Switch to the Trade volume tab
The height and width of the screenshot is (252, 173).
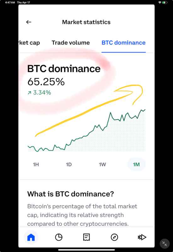(71, 43)
